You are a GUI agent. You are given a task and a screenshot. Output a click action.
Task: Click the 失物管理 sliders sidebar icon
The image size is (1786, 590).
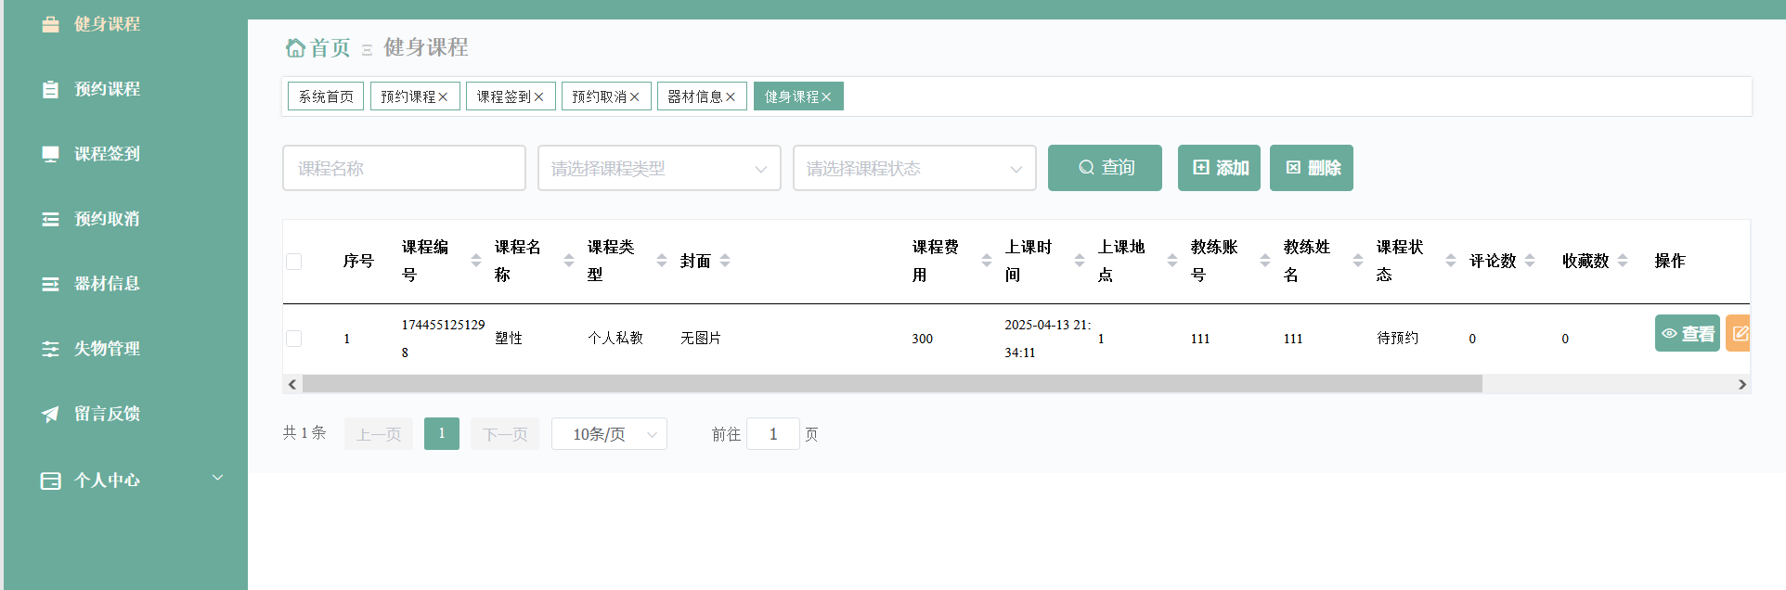coord(50,349)
